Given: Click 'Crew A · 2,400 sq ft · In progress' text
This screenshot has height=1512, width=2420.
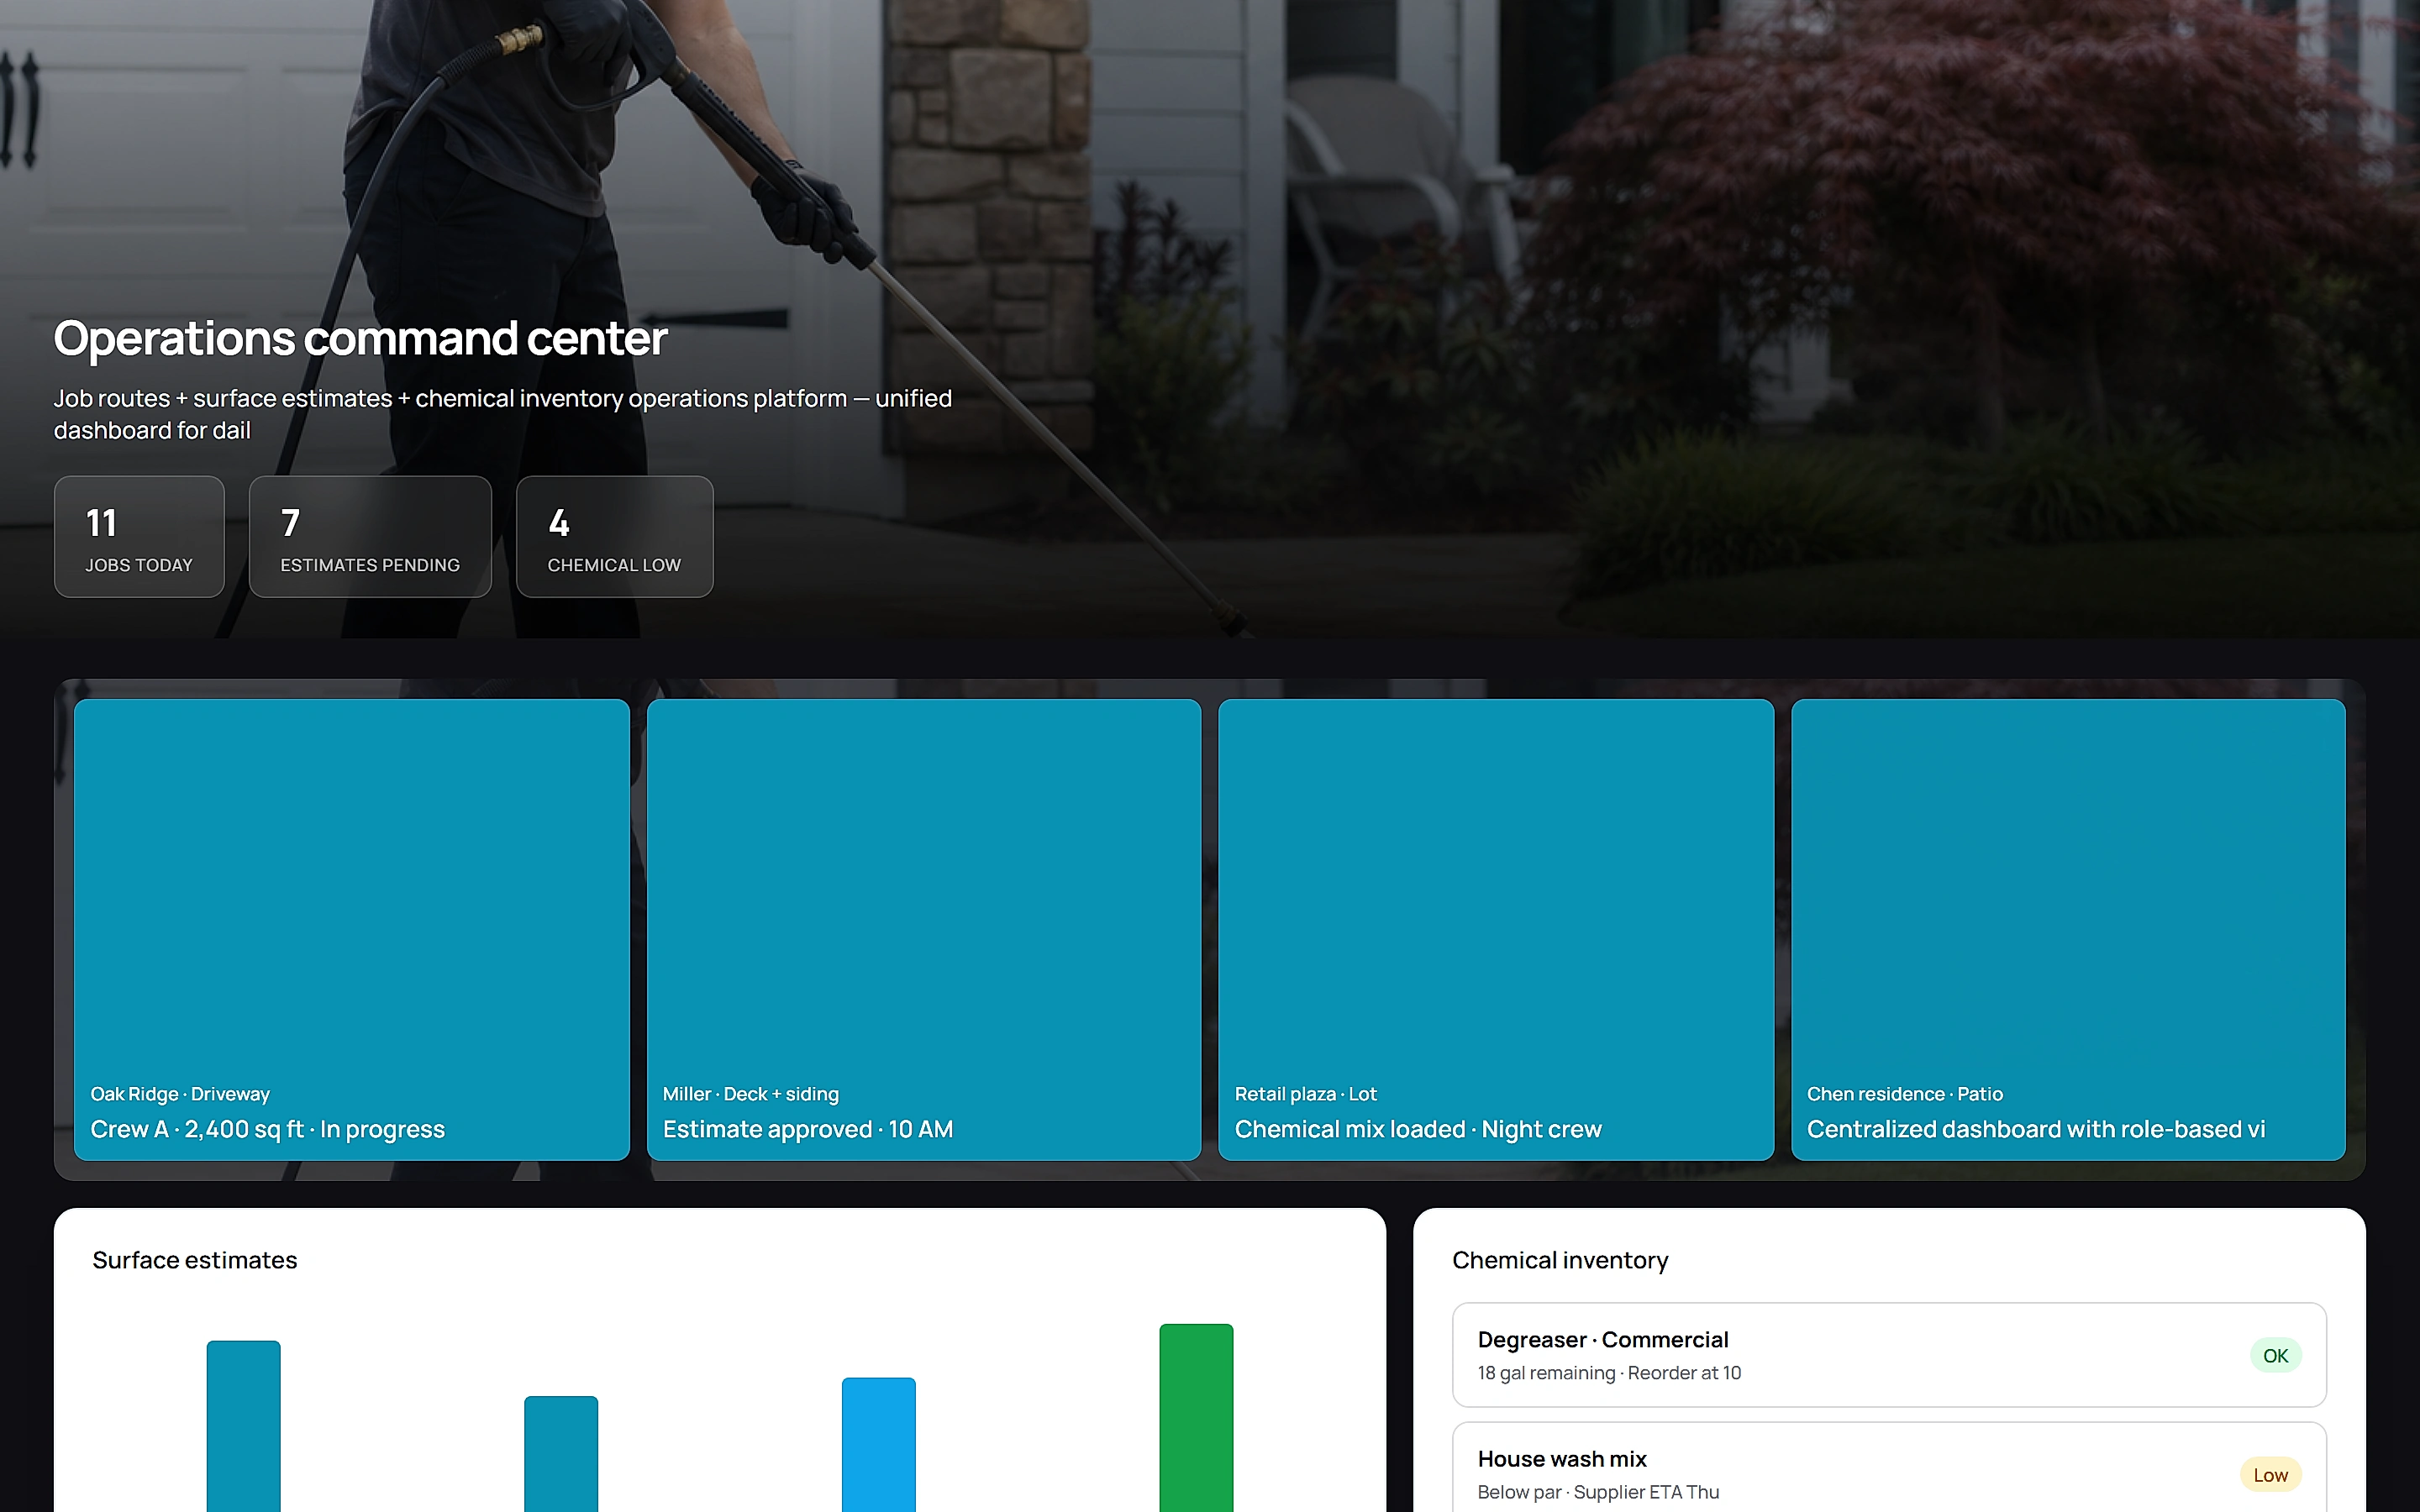Looking at the screenshot, I should pyautogui.click(x=268, y=1129).
